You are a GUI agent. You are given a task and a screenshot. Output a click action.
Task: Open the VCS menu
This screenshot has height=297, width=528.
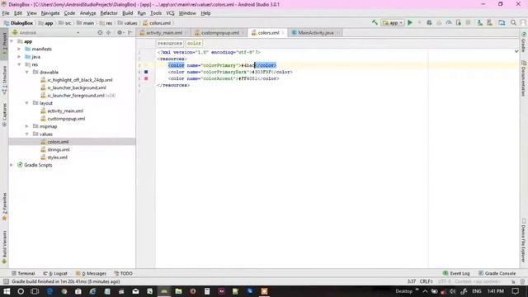(170, 13)
